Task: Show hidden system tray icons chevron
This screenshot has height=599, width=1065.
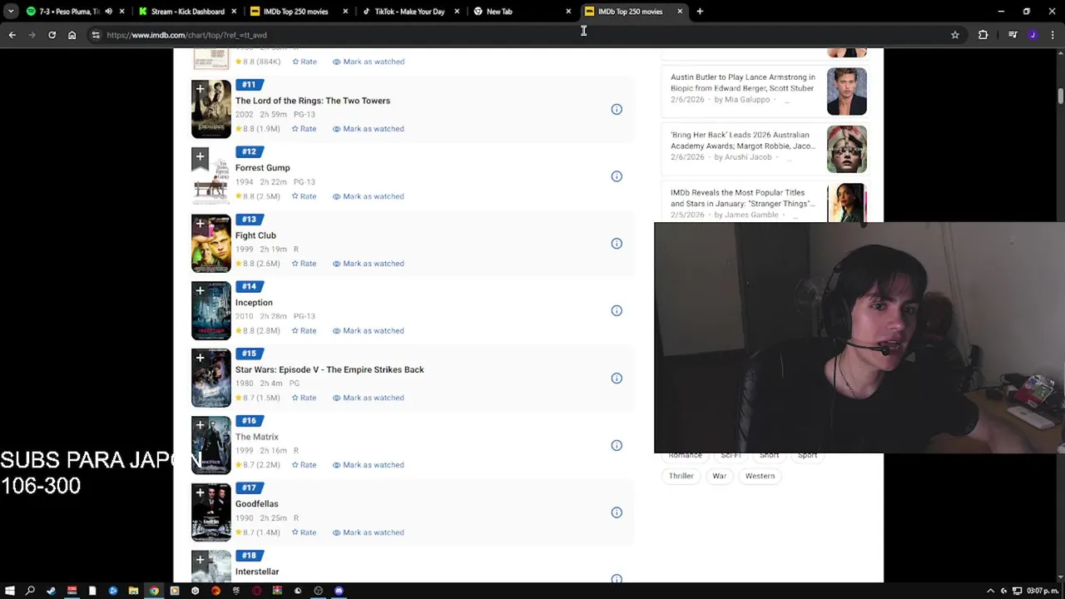Action: tap(990, 591)
